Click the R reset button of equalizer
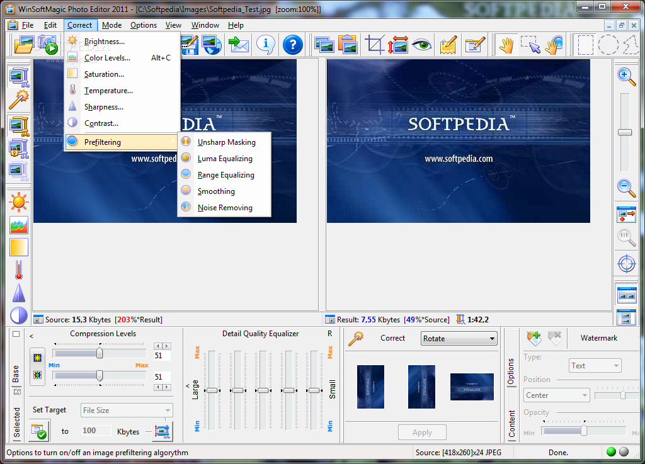The height and width of the screenshot is (464, 645). (x=329, y=334)
